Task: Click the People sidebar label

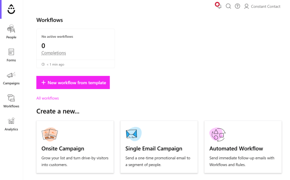Action: click(11, 37)
